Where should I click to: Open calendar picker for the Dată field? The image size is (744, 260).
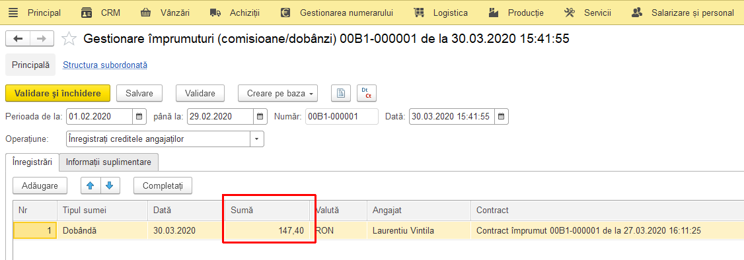coord(502,117)
